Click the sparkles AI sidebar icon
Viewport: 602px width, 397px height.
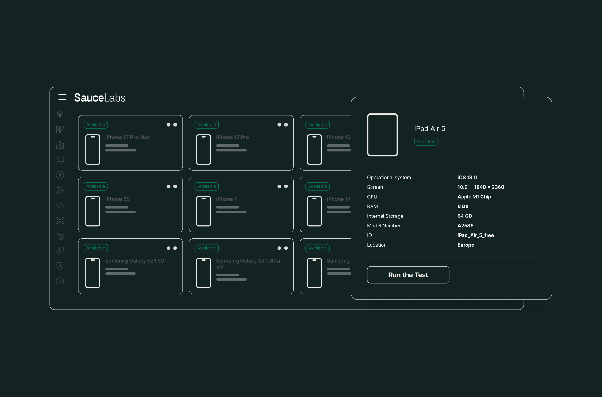(60, 190)
